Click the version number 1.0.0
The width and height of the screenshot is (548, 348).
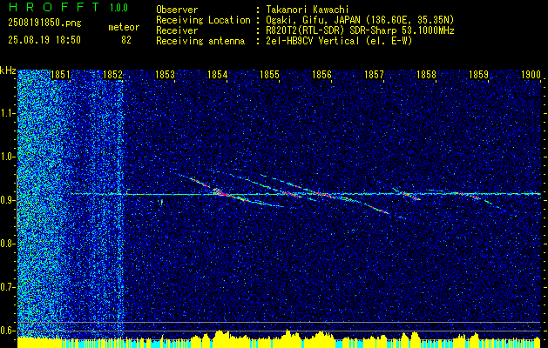click(x=118, y=7)
